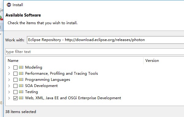Click the Web, XML, Java EE category icon
Image resolution: width=184 pixels, height=117 pixels.
coord(21,98)
